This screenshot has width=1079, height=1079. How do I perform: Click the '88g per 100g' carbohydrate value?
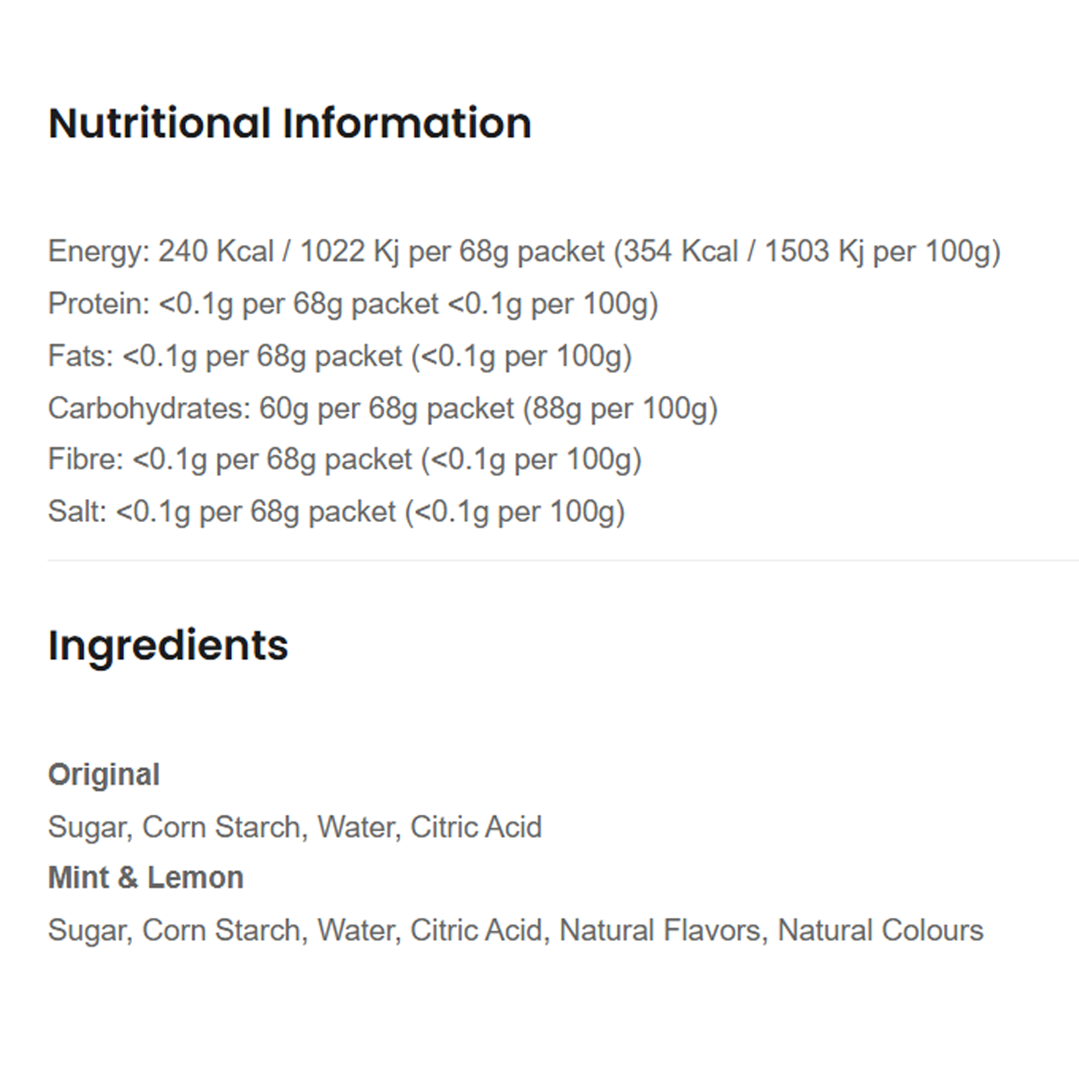[620, 409]
